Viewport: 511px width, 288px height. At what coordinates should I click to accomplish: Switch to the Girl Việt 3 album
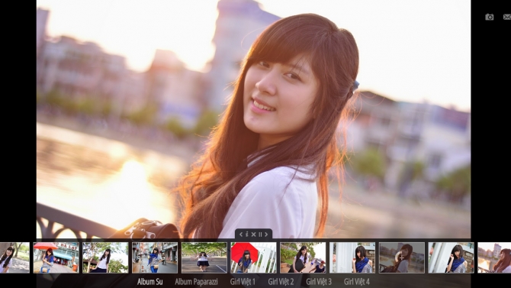click(x=319, y=281)
